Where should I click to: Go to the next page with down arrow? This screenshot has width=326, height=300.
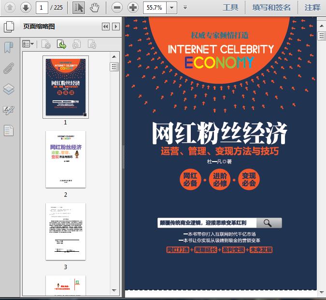[x=26, y=8]
